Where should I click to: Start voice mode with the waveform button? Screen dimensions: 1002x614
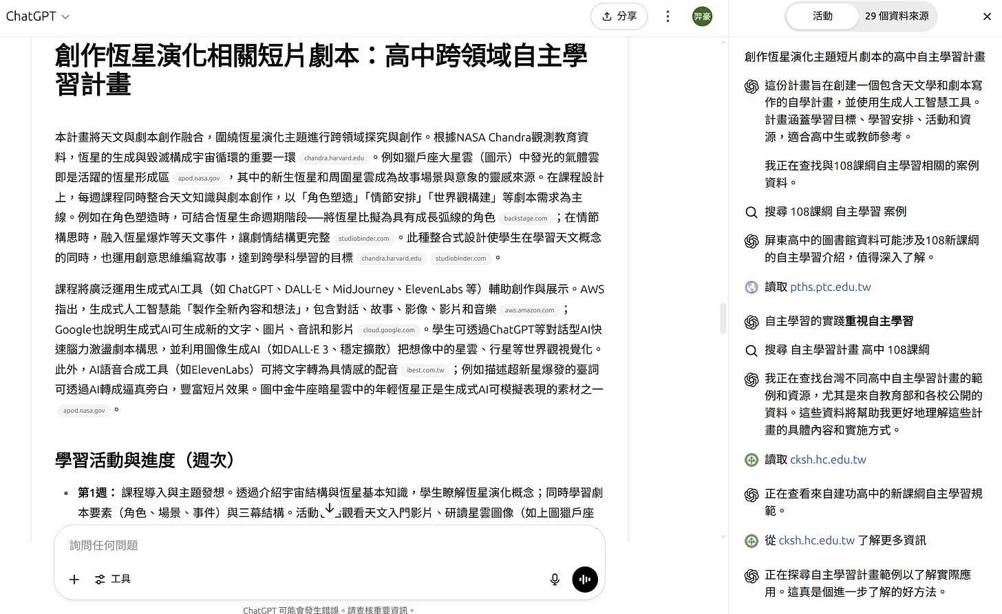click(585, 580)
